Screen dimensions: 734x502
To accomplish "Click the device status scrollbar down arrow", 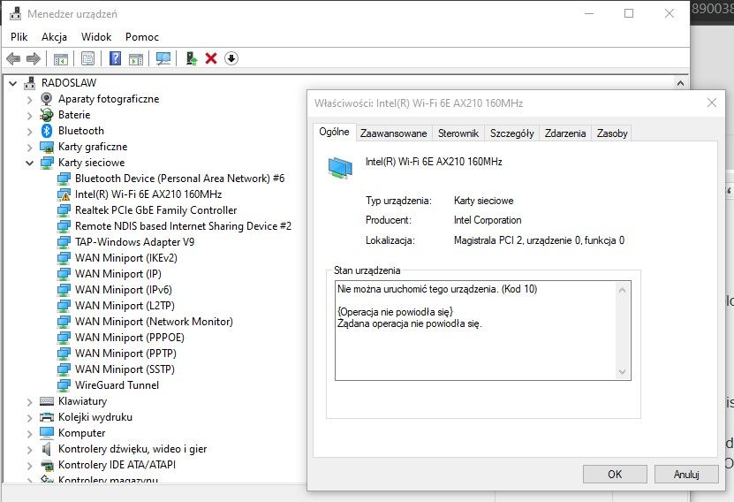I will pyautogui.click(x=622, y=372).
